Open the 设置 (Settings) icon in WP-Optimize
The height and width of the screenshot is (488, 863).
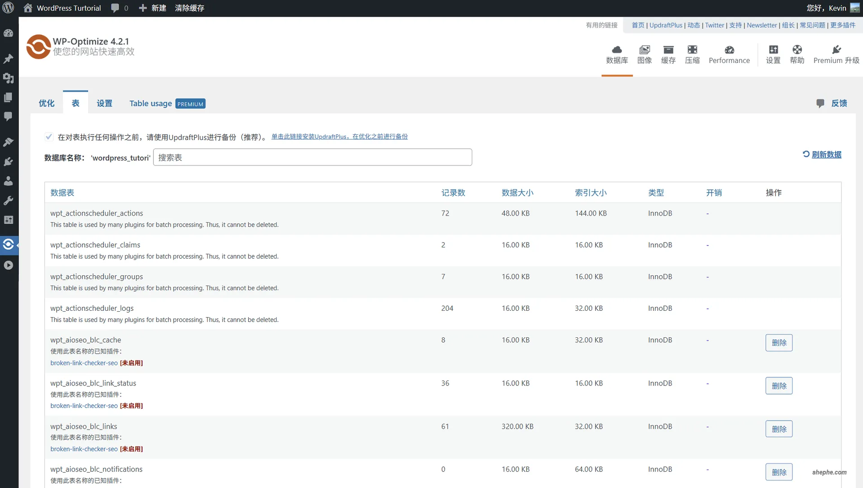[773, 53]
